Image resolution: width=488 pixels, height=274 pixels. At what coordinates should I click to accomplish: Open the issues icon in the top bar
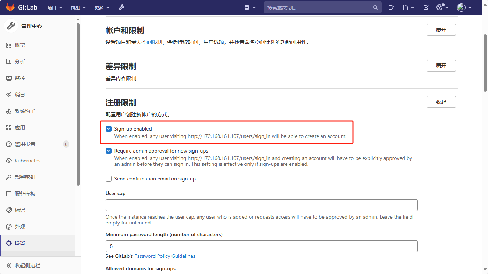click(391, 7)
